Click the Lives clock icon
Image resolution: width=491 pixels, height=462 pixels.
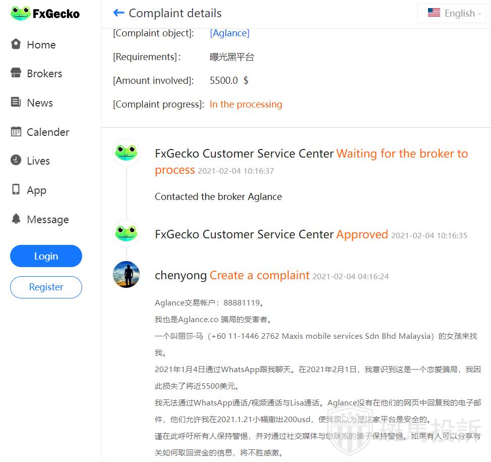pyautogui.click(x=16, y=161)
